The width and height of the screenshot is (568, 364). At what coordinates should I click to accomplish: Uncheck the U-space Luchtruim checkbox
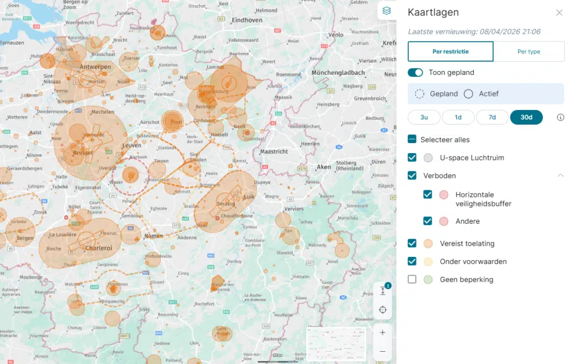tap(412, 158)
